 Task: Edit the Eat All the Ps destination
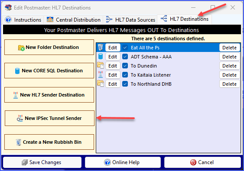click(x=113, y=48)
